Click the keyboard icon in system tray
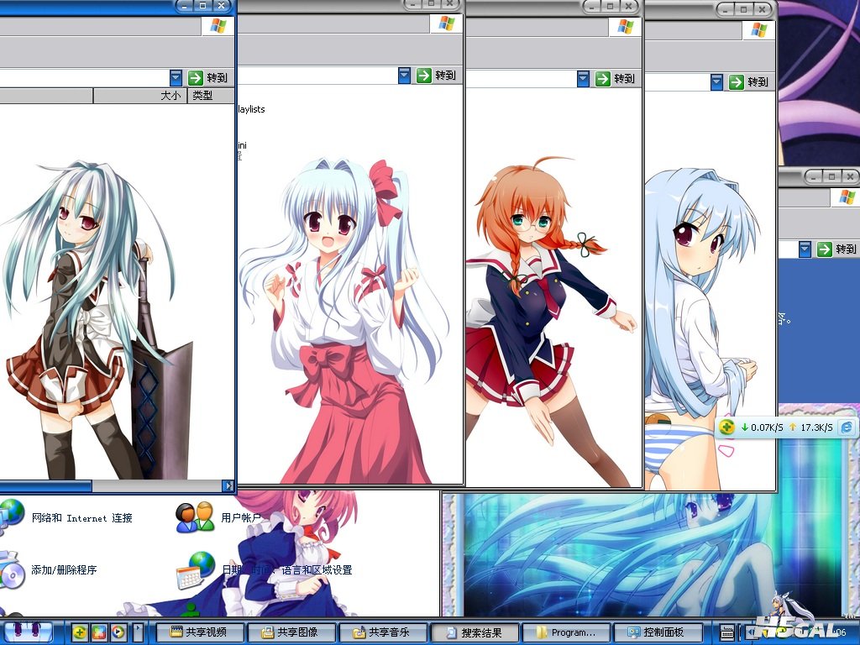 728,632
